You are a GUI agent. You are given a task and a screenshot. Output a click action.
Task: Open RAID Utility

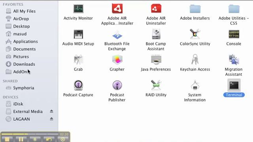(156, 85)
